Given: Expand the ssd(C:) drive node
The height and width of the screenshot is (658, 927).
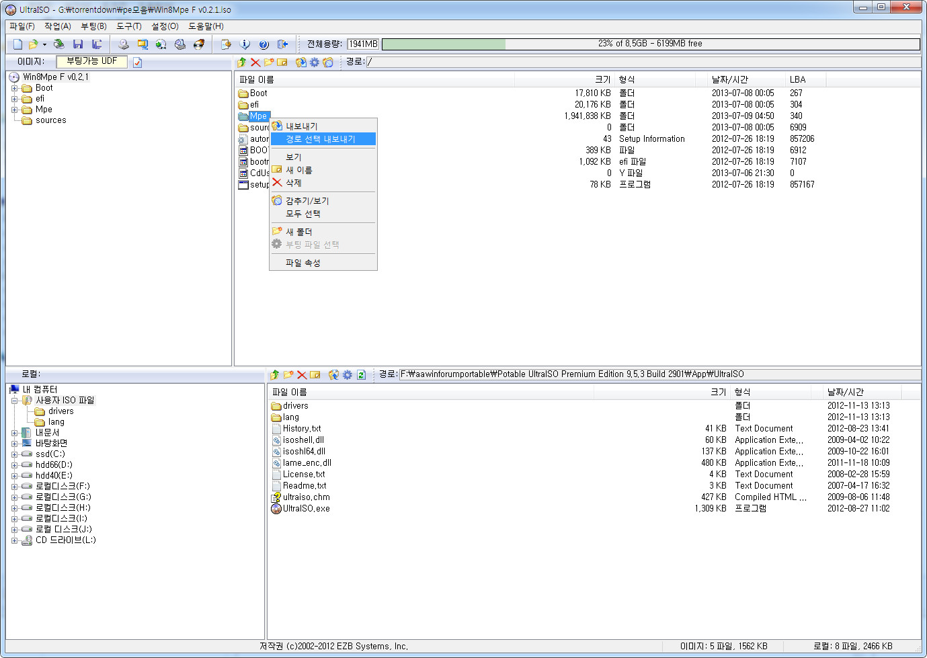Looking at the screenshot, I should [15, 454].
